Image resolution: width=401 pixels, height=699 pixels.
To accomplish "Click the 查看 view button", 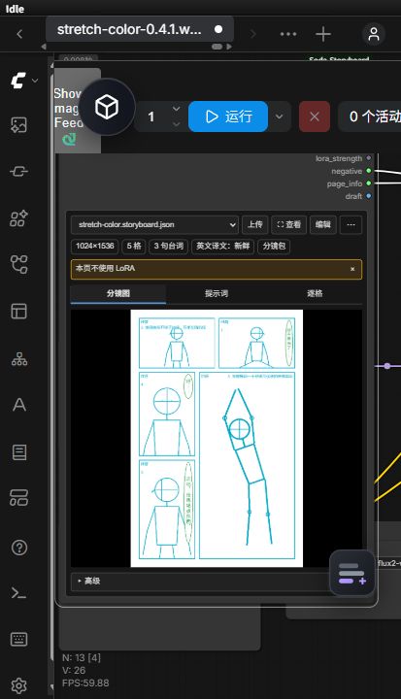I will 289,224.
